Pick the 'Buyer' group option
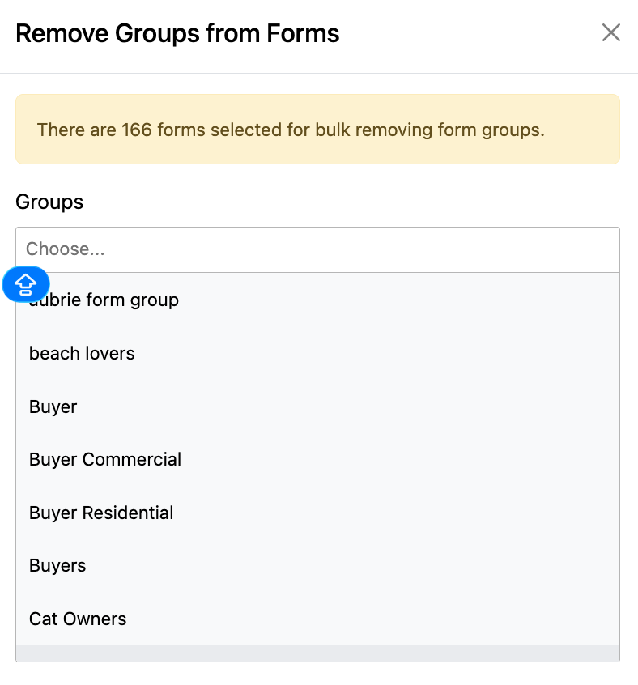This screenshot has height=685, width=638. (318, 406)
